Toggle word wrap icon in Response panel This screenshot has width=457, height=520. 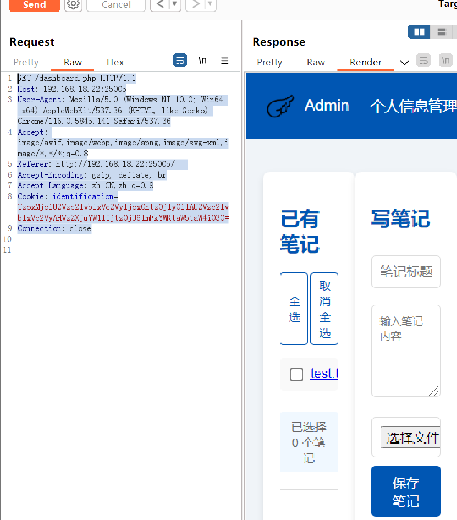(423, 61)
